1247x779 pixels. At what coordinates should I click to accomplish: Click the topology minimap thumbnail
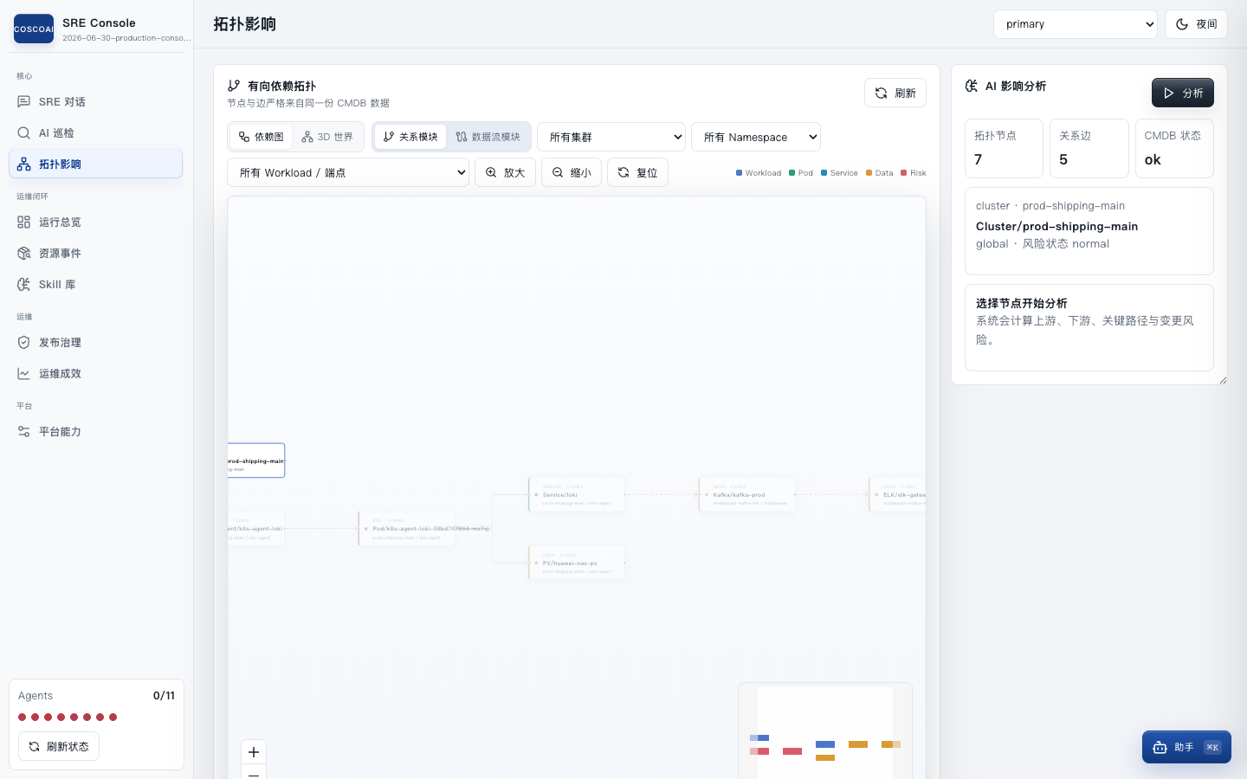click(825, 731)
